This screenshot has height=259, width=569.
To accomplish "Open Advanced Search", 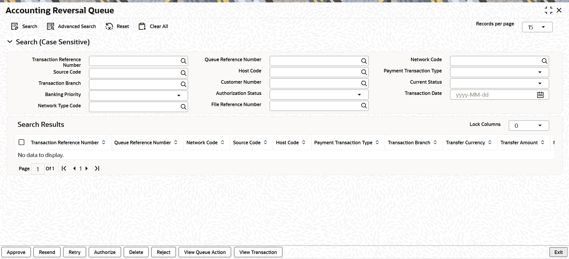I will click(71, 27).
